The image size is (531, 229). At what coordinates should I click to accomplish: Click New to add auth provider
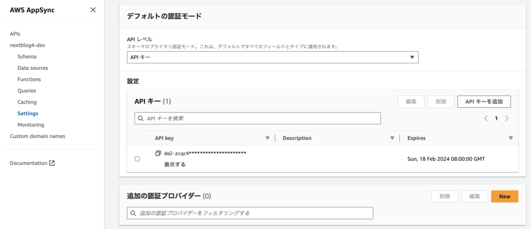[505, 196]
